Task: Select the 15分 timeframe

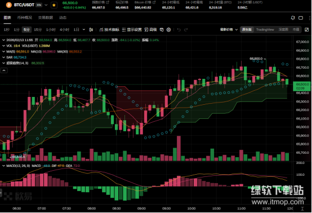Action: [x=38, y=30]
